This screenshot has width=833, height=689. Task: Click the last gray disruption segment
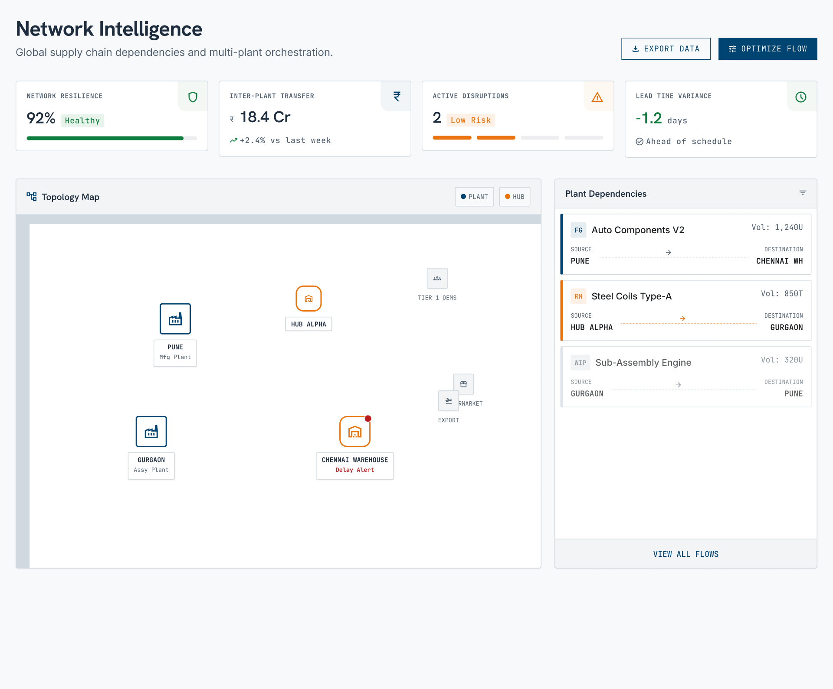click(584, 138)
